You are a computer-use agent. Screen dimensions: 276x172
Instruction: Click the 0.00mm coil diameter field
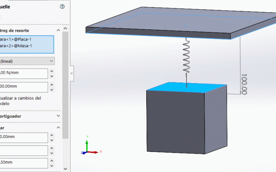24,138
